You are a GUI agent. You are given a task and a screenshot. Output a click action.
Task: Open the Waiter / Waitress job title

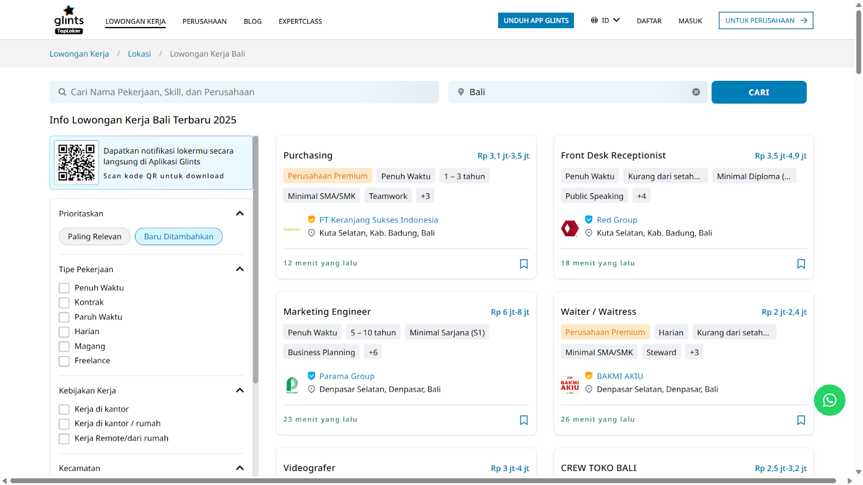(x=599, y=311)
